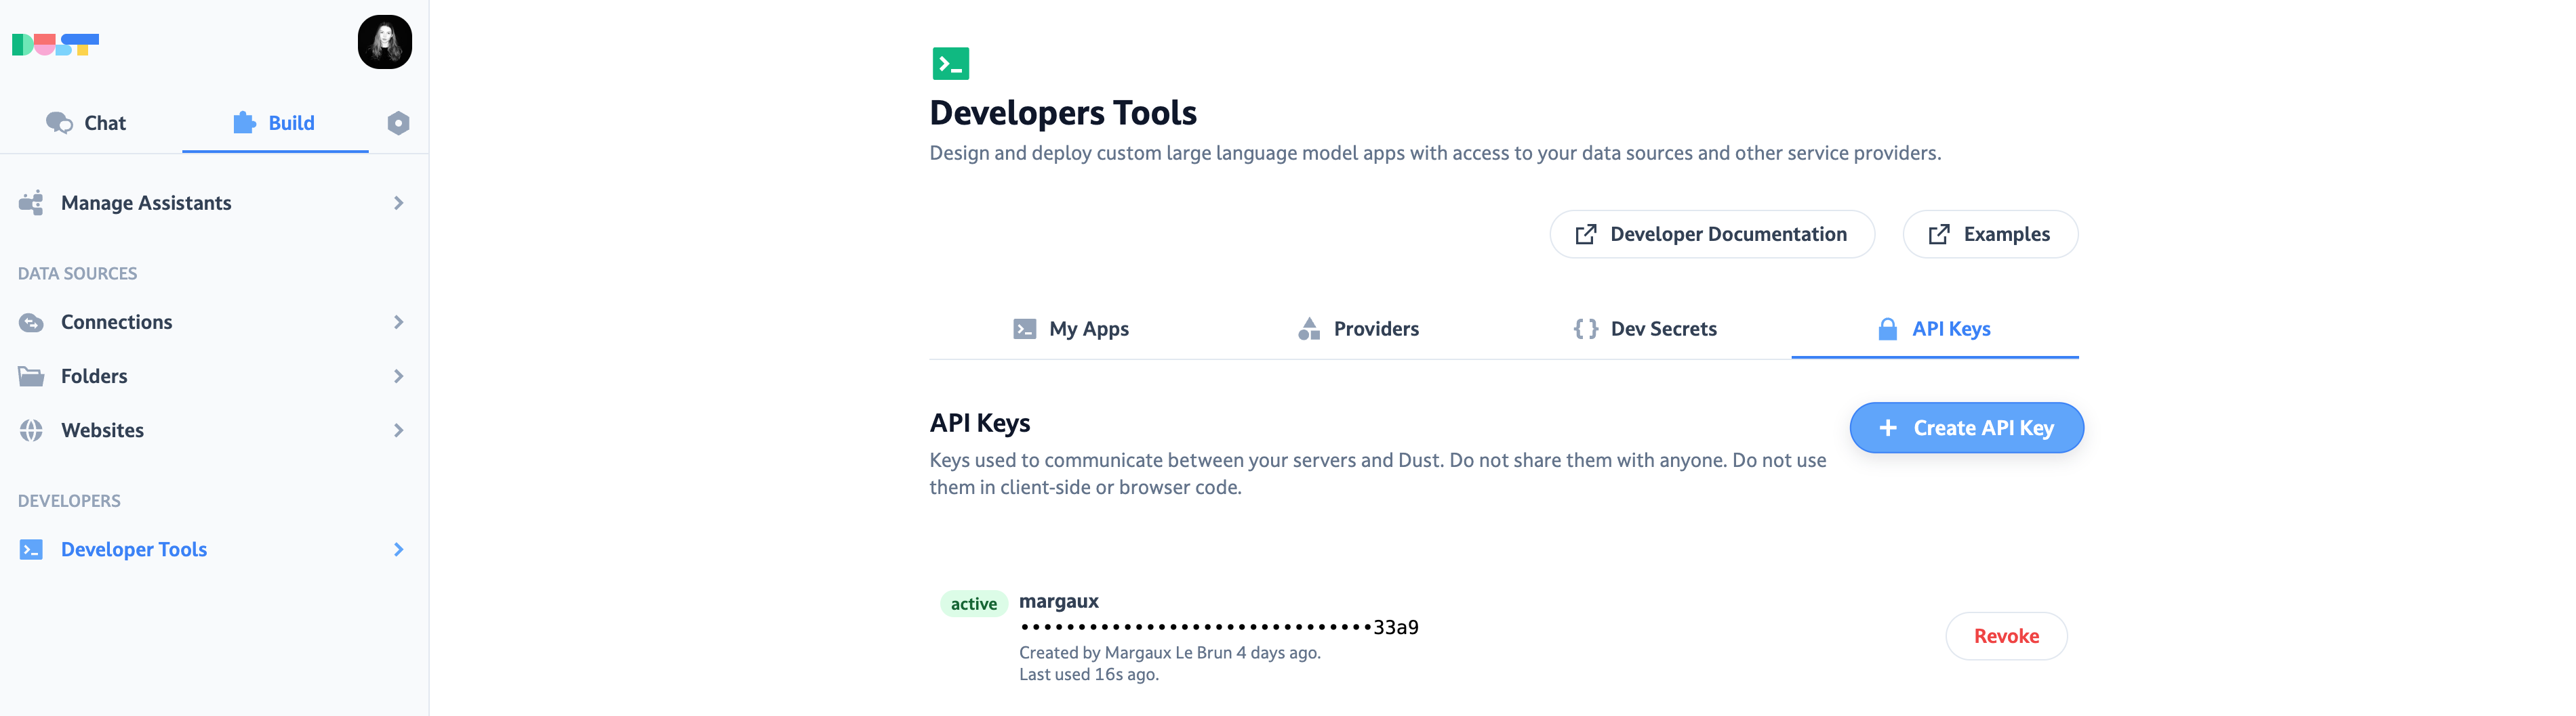This screenshot has height=716, width=2576.
Task: Click the margaux key name
Action: pos(1058,601)
